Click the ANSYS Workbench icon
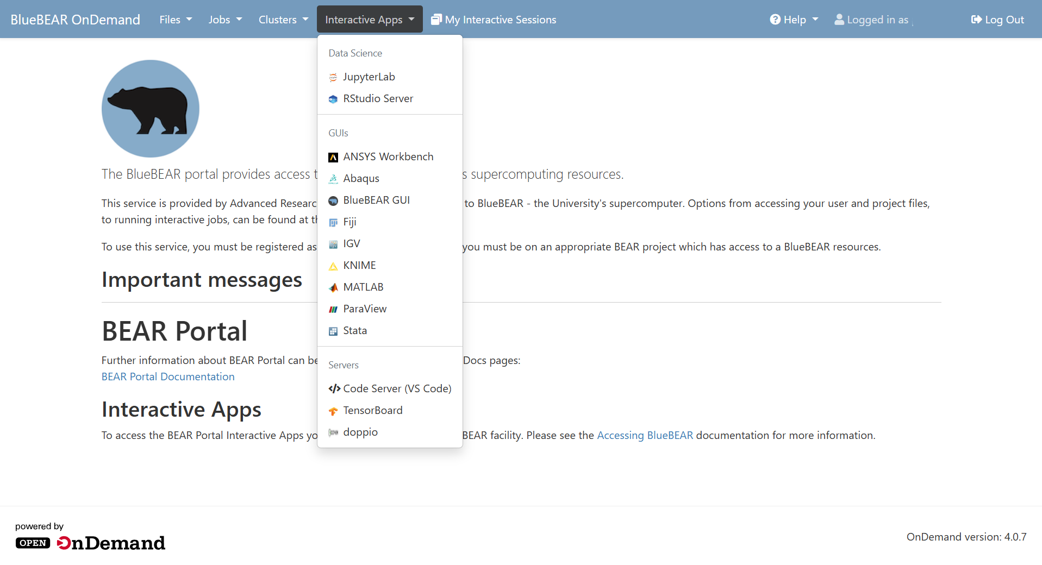Viewport: 1042px width, 565px height. click(x=333, y=158)
